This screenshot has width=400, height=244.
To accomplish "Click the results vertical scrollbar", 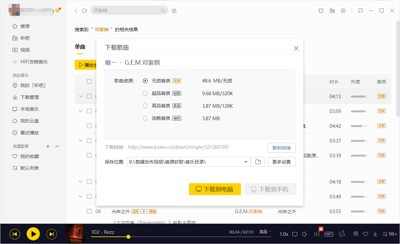I will tap(398, 69).
